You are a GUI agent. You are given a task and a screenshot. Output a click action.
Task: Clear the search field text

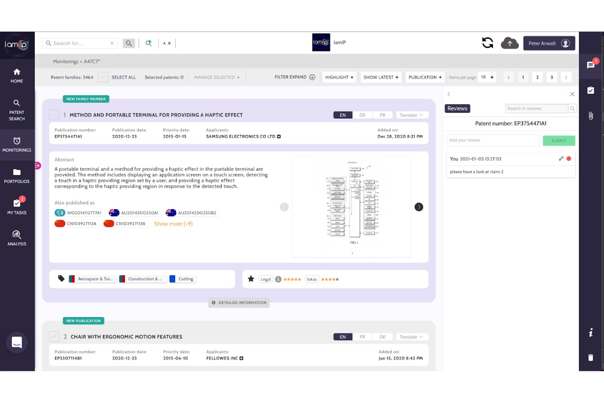point(112,43)
